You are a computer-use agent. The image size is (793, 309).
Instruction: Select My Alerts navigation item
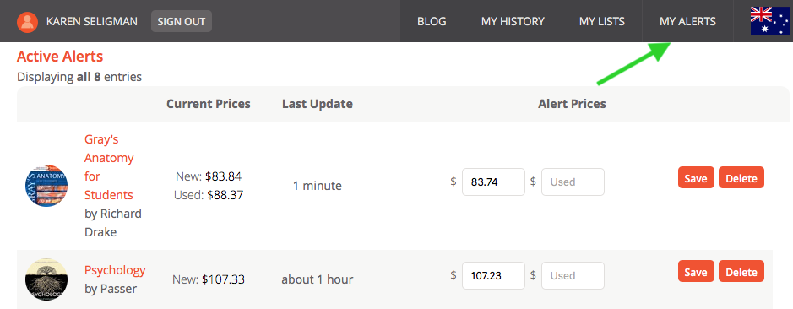click(687, 21)
